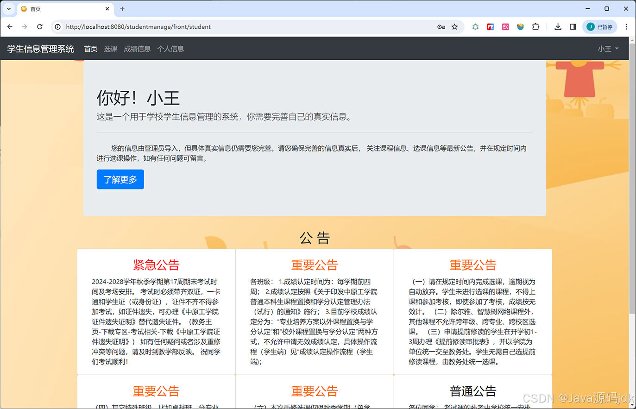Click the 成绩认定时间 announcement body text
636x409 pixels.
coord(315,321)
